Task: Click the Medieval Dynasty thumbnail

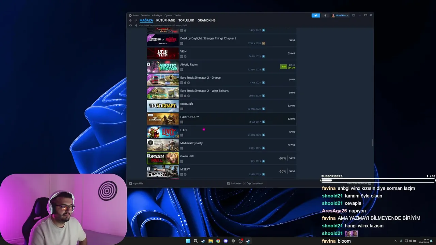Action: [x=162, y=145]
